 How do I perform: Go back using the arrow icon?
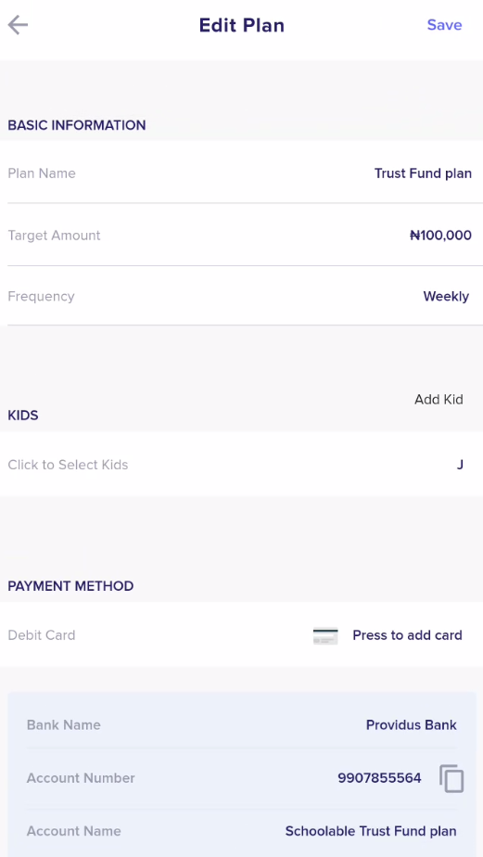(x=18, y=25)
